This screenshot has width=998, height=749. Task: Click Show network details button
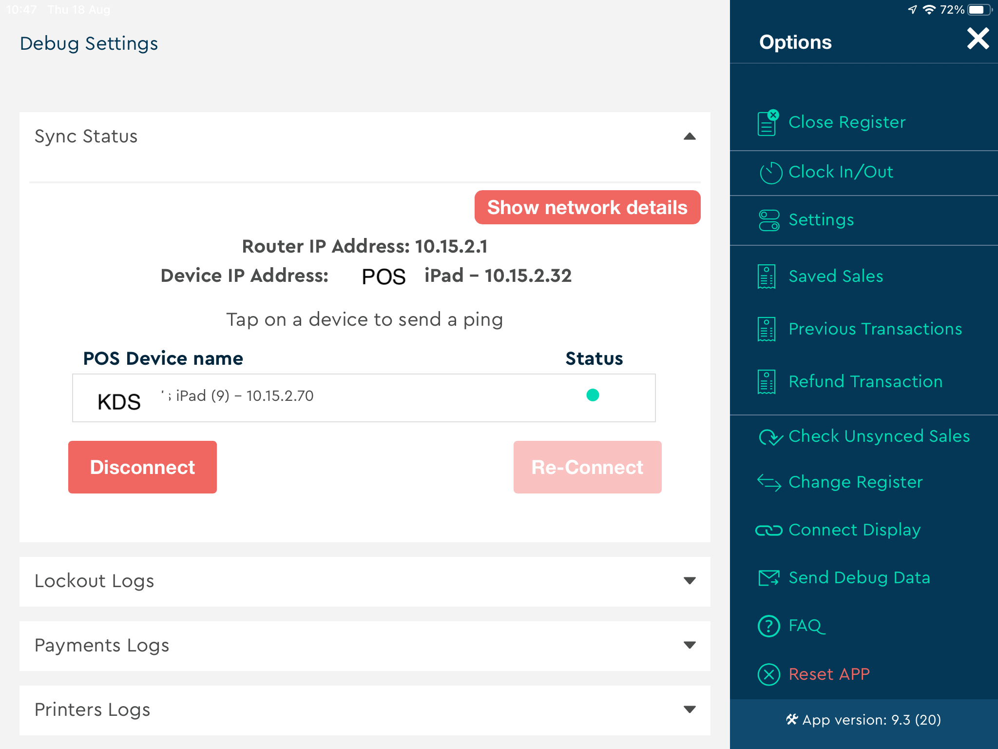click(587, 207)
